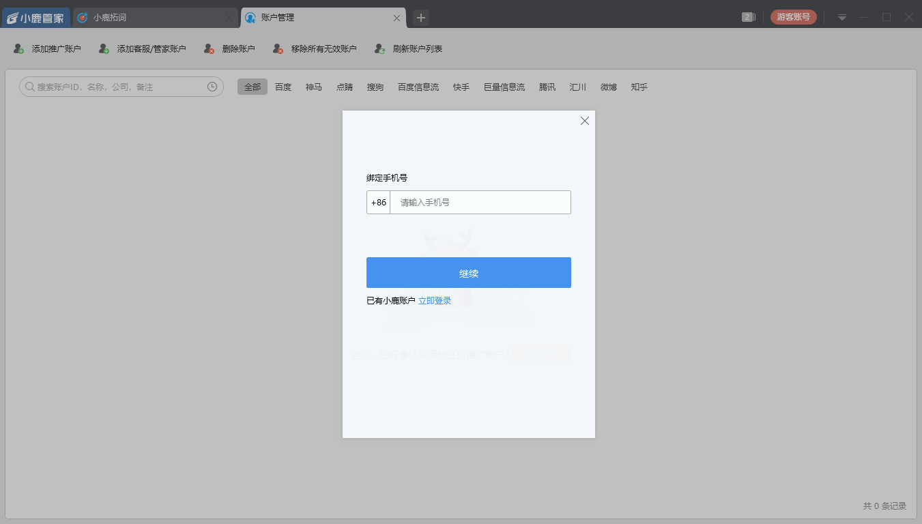Close the phone binding dialog

coord(584,121)
